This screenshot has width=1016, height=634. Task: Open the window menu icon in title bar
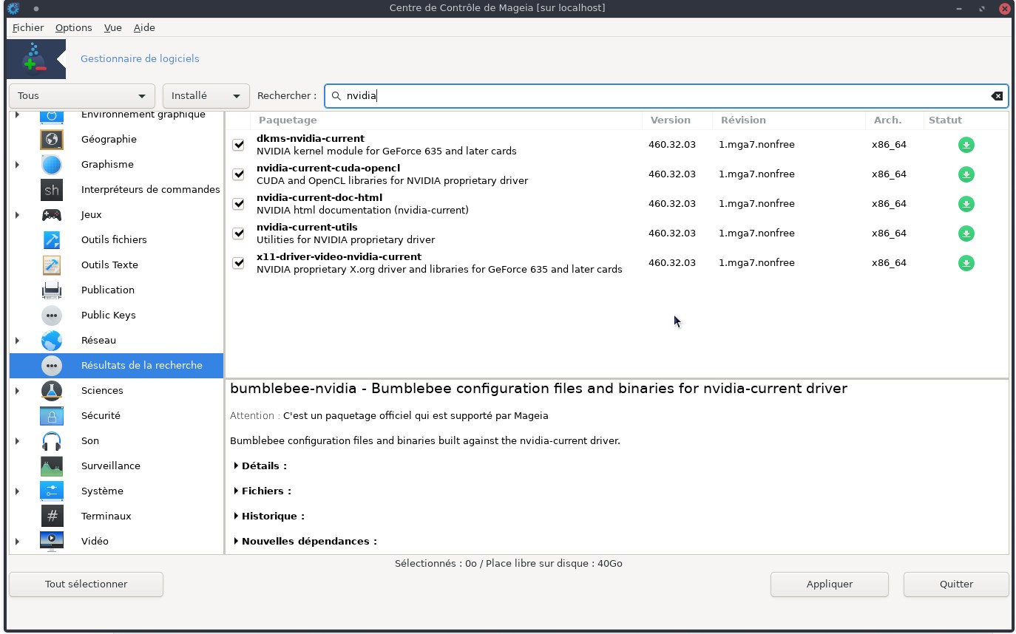(x=13, y=8)
